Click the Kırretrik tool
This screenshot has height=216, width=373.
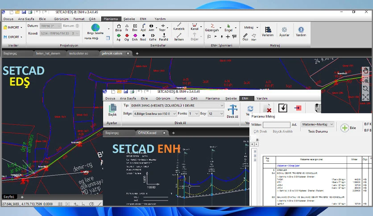179,27
